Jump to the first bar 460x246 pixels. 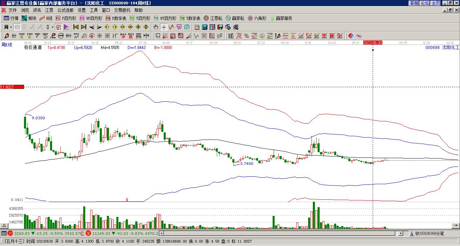pos(76,27)
